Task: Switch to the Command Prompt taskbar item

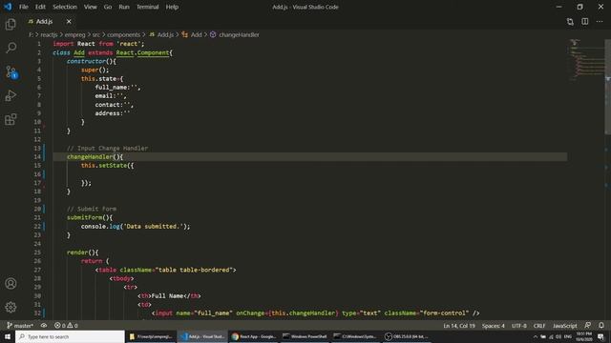Action: (x=356, y=336)
